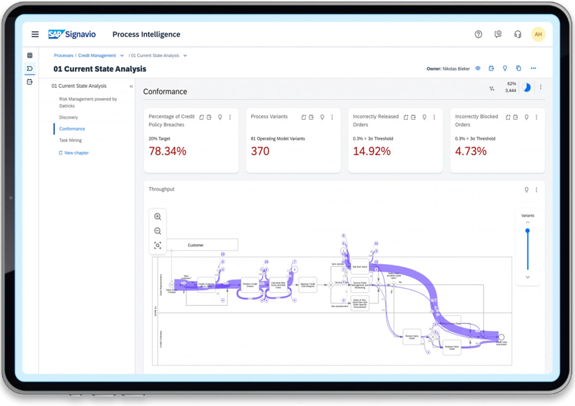The height and width of the screenshot is (406, 575).
Task: Toggle the blue pie chart case indicator
Action: click(x=526, y=87)
